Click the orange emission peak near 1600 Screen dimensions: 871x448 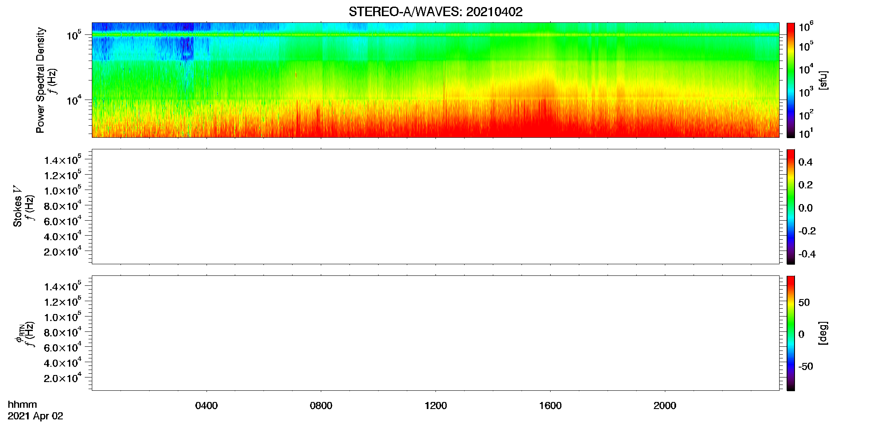click(x=542, y=89)
